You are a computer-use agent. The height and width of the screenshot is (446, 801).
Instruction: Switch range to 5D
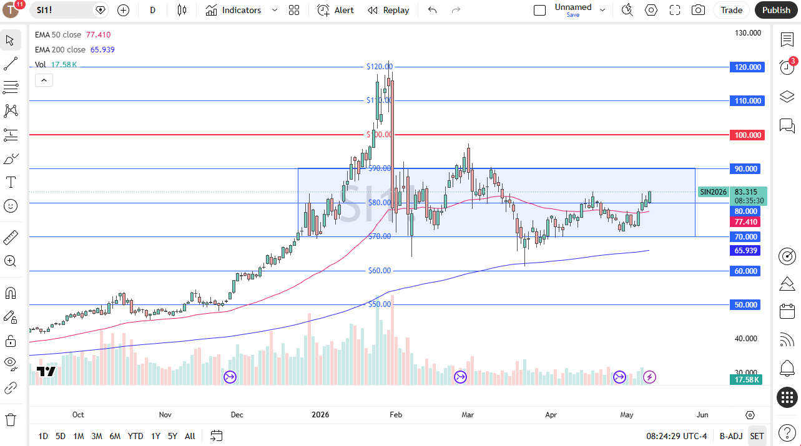pos(61,436)
